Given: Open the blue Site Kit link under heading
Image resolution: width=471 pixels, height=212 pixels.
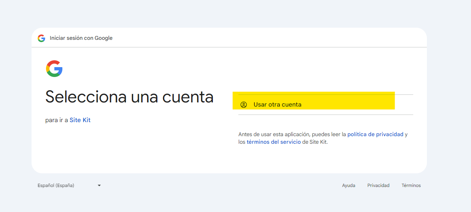Looking at the screenshot, I should [x=80, y=120].
